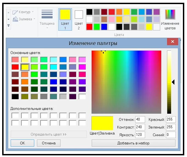Expand the Толщина thickness dropdown
The image size is (187, 157).
[47, 19]
